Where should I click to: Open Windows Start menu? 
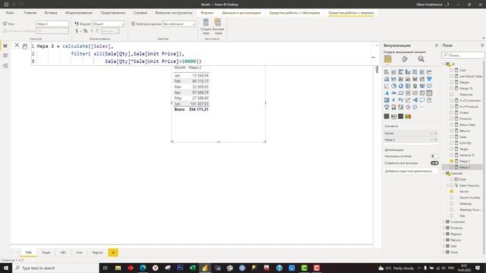click(x=6, y=268)
